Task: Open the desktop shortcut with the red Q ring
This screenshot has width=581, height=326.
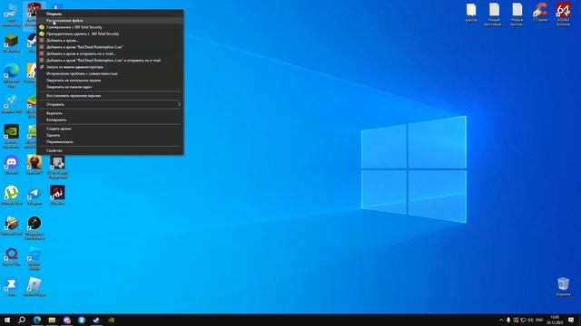Action: (12, 256)
